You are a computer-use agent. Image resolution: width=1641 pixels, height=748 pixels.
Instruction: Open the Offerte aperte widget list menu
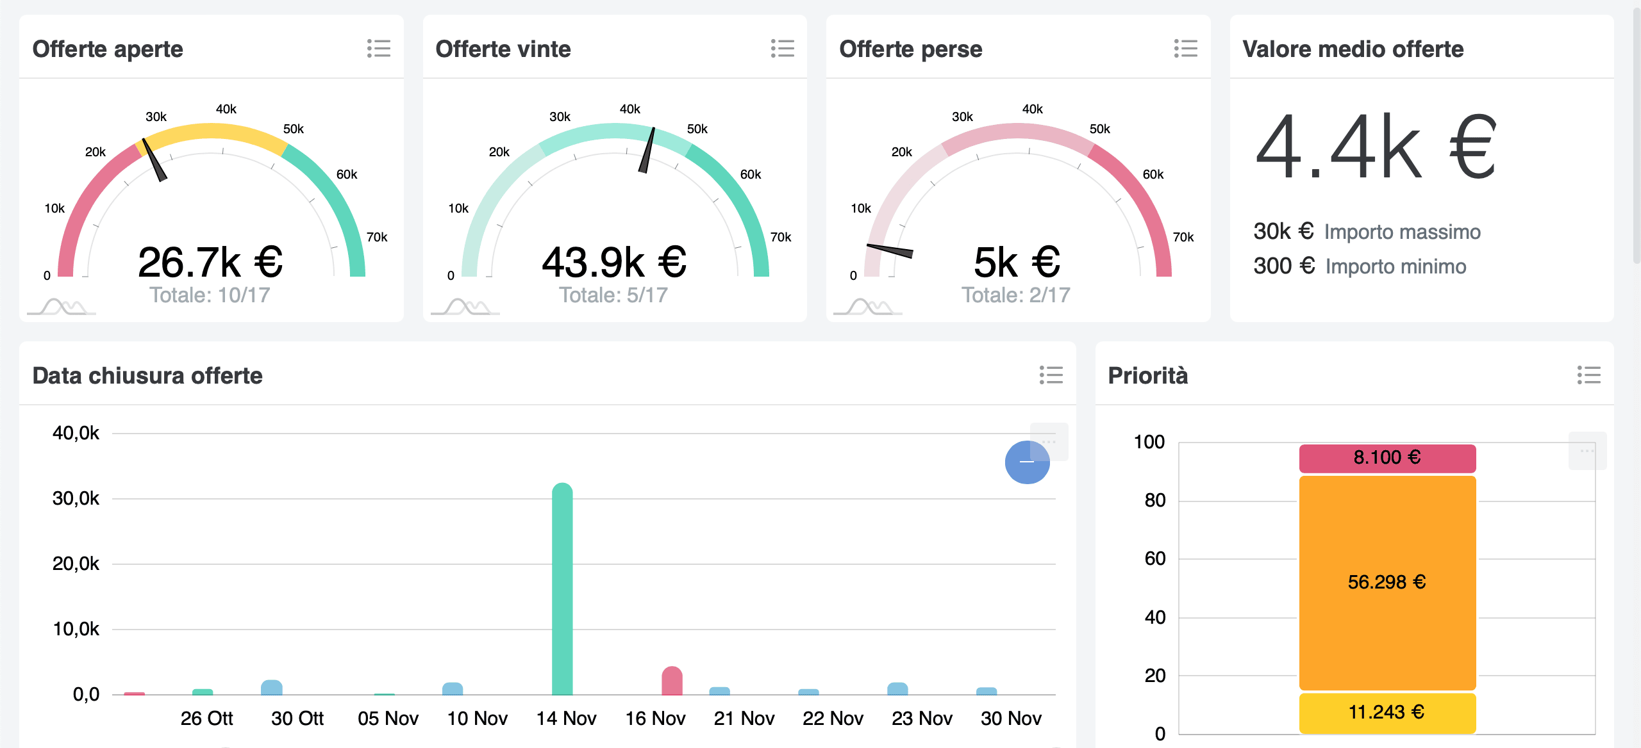[379, 49]
